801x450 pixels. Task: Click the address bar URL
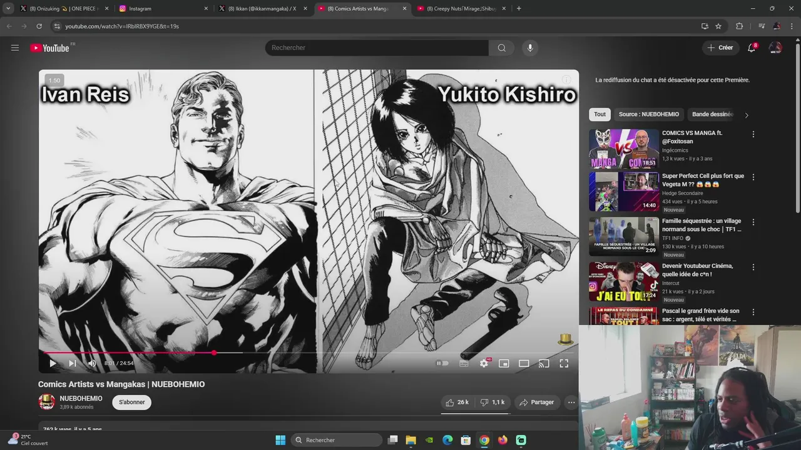point(122,26)
